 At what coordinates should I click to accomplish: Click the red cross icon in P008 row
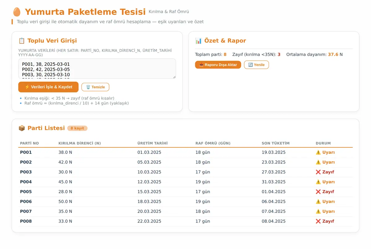point(318,222)
